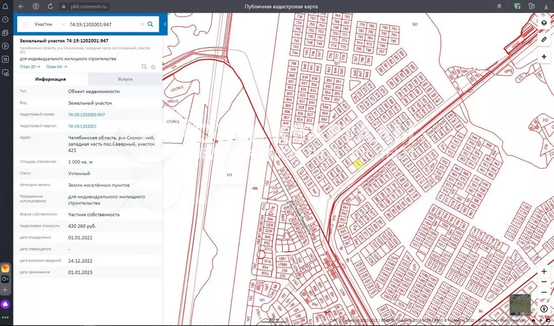
Task: Reset map orientation with compass
Action: click(544, 309)
